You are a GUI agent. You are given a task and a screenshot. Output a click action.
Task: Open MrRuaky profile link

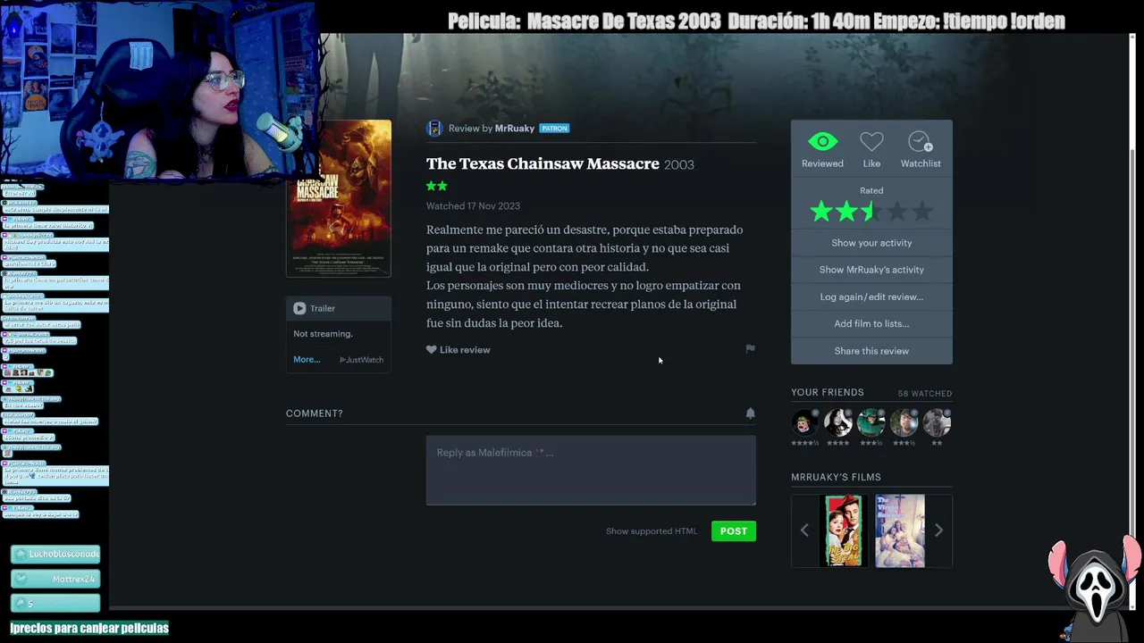pyautogui.click(x=515, y=129)
